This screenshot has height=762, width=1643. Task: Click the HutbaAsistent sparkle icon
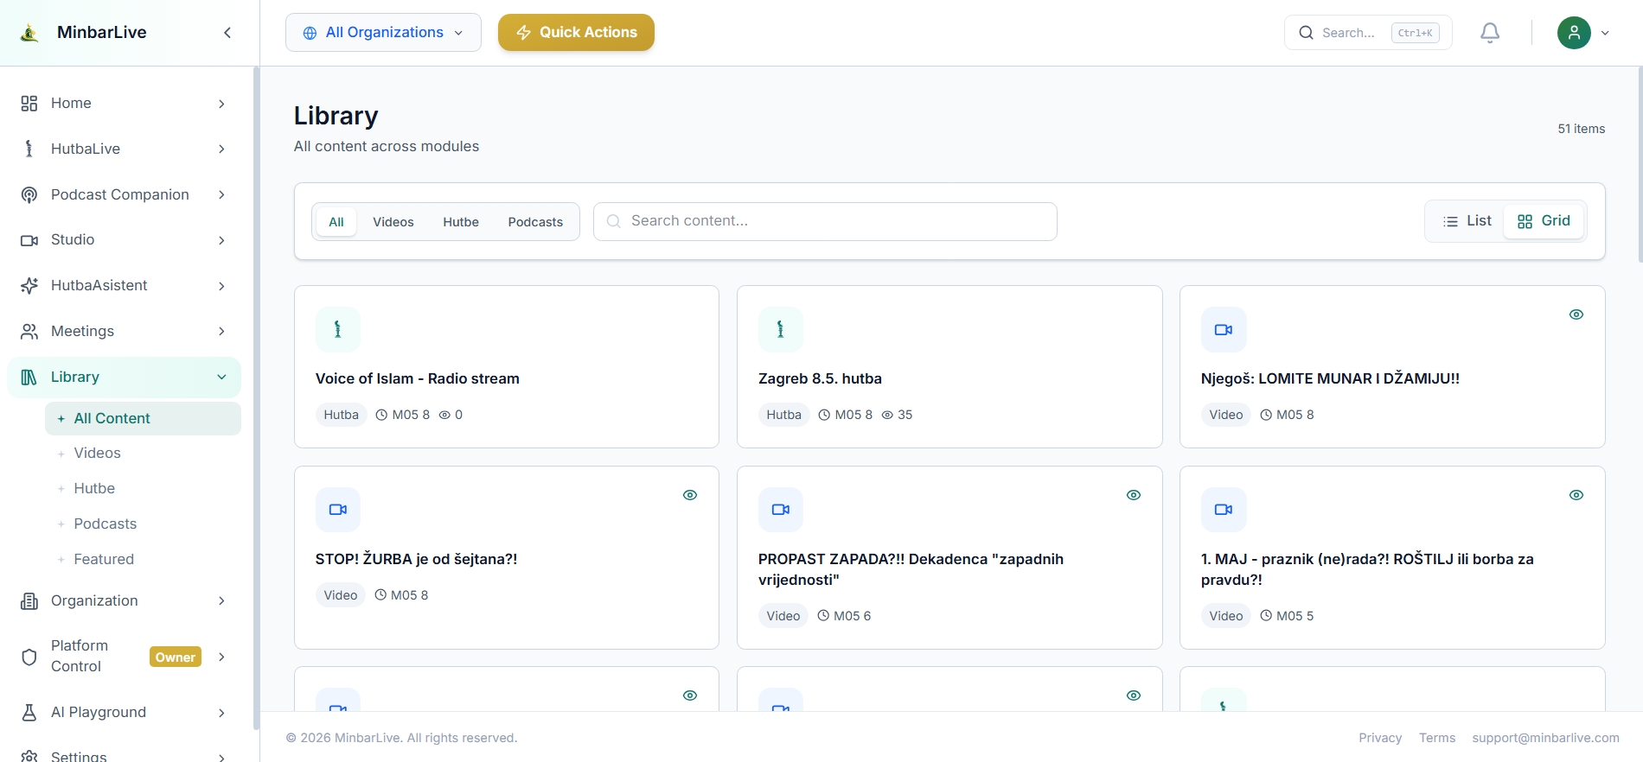click(x=29, y=286)
